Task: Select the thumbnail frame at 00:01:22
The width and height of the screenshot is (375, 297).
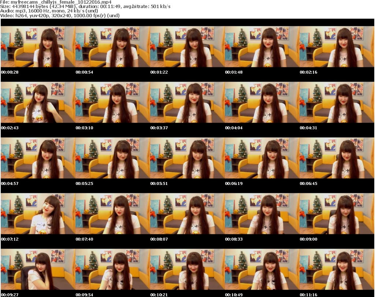Action: pos(187,47)
